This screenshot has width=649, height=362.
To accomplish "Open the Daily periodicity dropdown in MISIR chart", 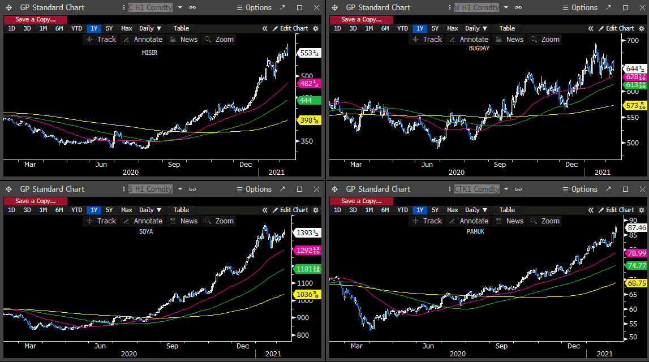I will tap(151, 28).
